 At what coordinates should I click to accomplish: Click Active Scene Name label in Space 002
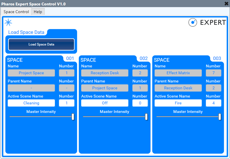click(x=99, y=96)
